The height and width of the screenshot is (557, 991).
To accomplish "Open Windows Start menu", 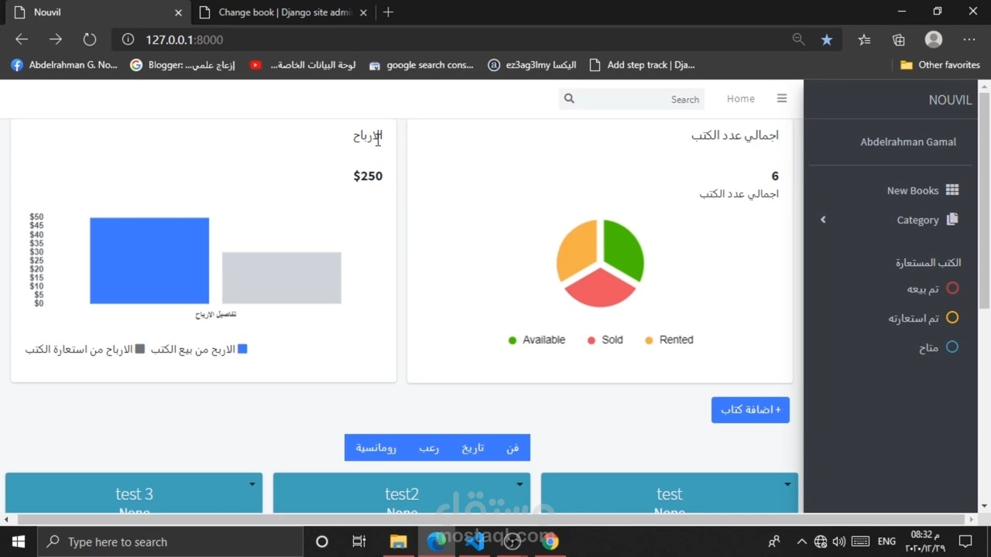I will click(x=19, y=542).
